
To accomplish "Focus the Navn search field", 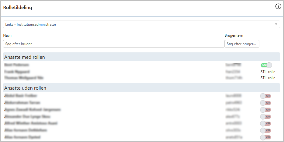I will [x=114, y=44].
